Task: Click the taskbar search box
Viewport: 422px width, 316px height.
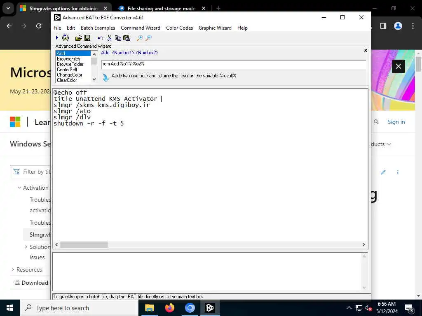Action: (80, 308)
